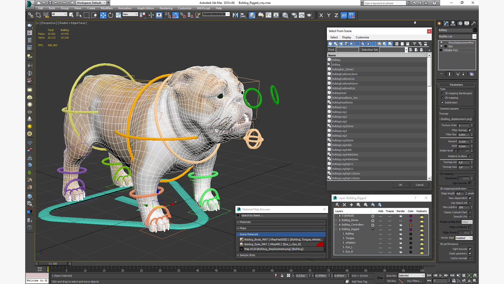Open the Mirror tool
This screenshot has height=284, width=504.
click(235, 15)
